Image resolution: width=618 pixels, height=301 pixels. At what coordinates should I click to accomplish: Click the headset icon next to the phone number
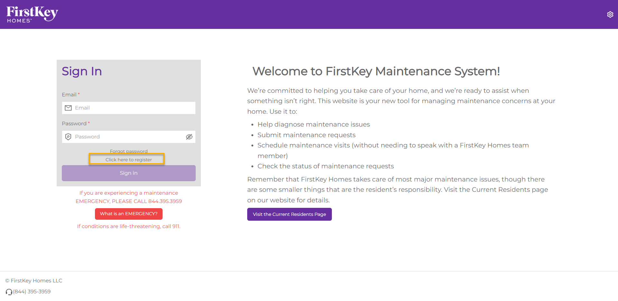pos(9,292)
